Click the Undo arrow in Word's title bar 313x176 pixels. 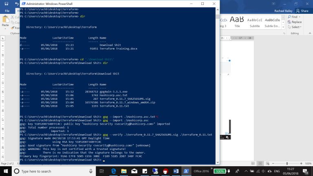coord(17,4)
